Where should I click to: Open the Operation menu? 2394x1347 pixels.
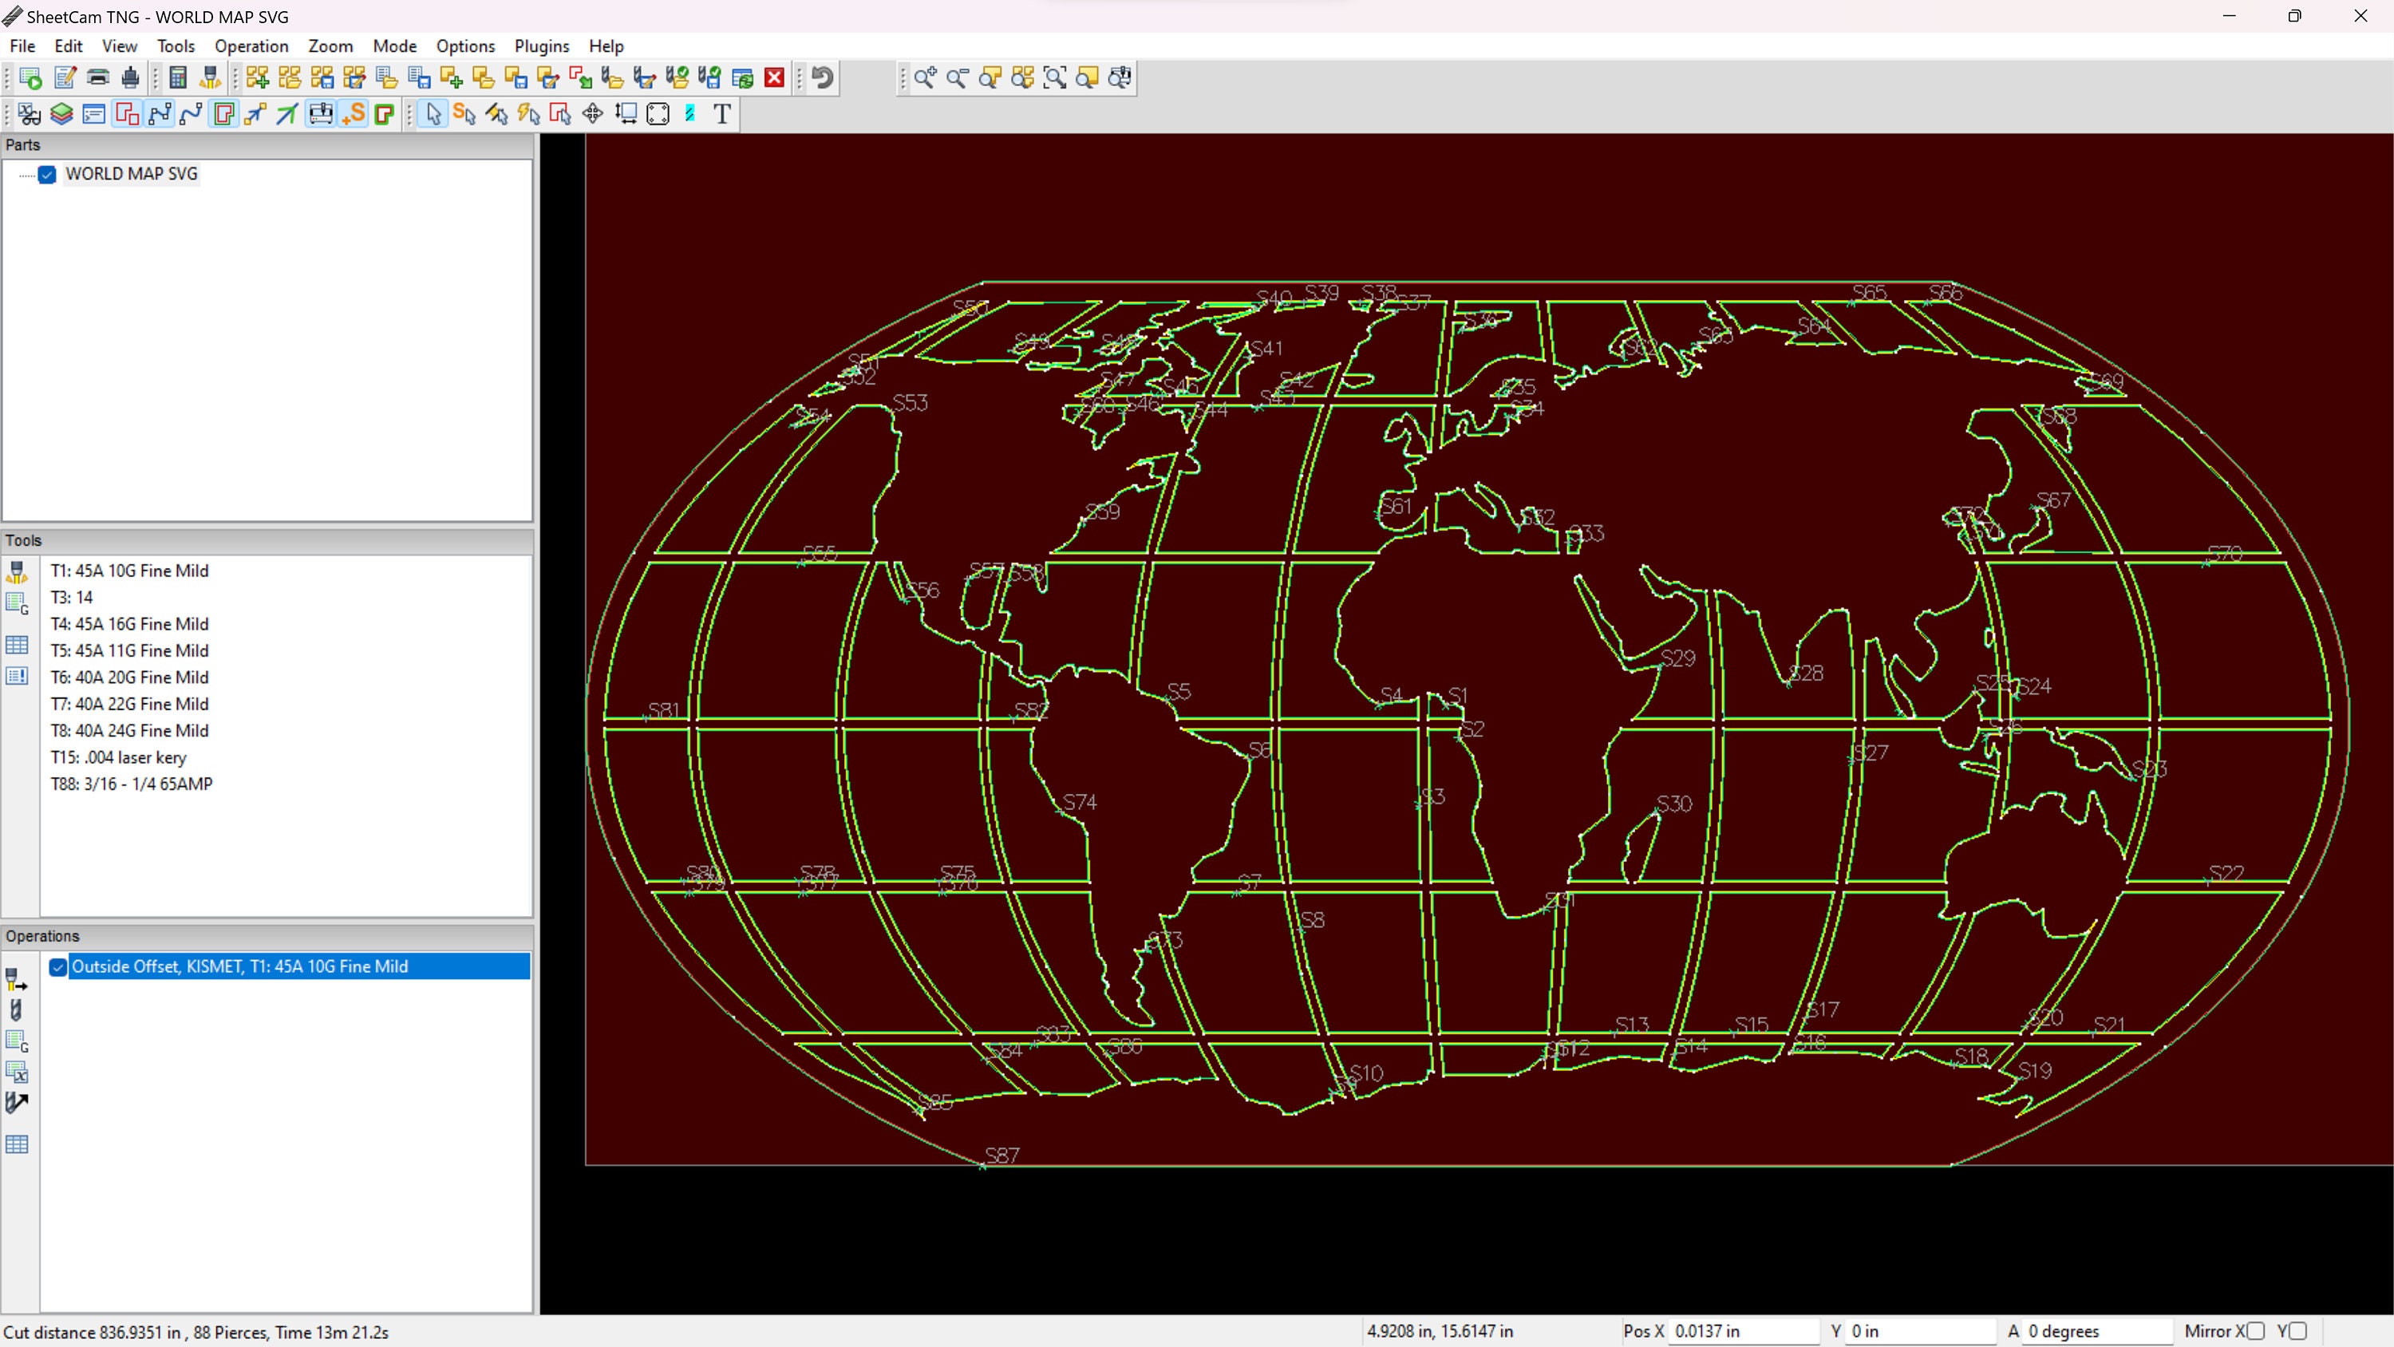coord(251,45)
